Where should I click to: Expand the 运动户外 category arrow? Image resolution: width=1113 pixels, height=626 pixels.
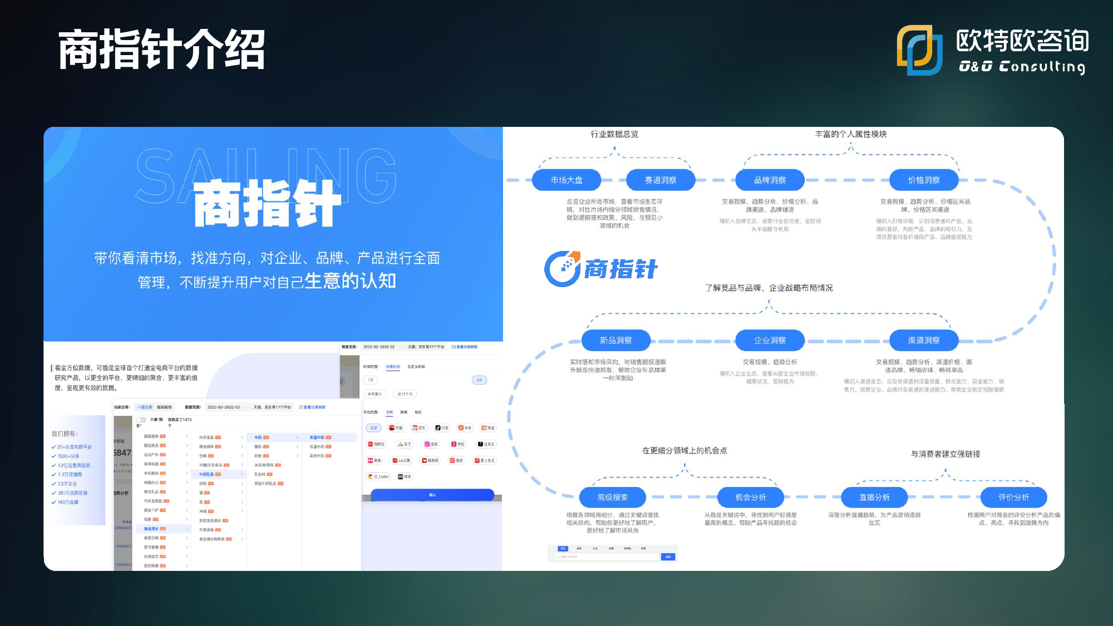(x=187, y=455)
